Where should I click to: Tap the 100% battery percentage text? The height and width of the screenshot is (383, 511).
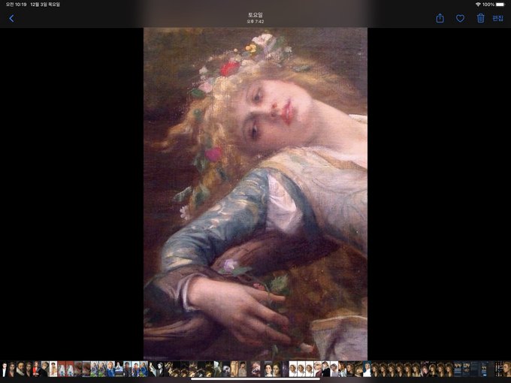(488, 5)
